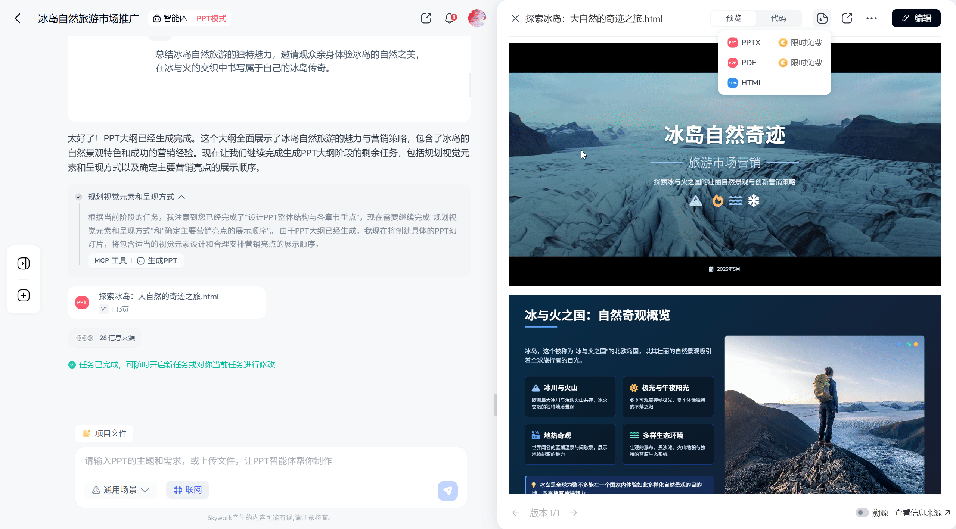Select HTML from the export format menu
The image size is (956, 529).
click(752, 82)
